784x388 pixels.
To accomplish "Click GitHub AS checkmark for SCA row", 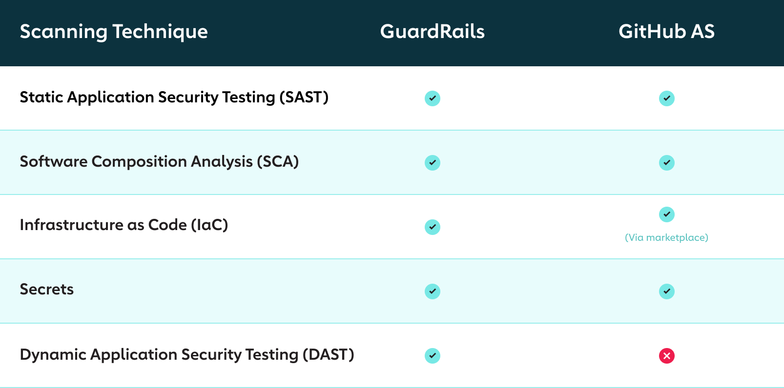I will click(667, 163).
